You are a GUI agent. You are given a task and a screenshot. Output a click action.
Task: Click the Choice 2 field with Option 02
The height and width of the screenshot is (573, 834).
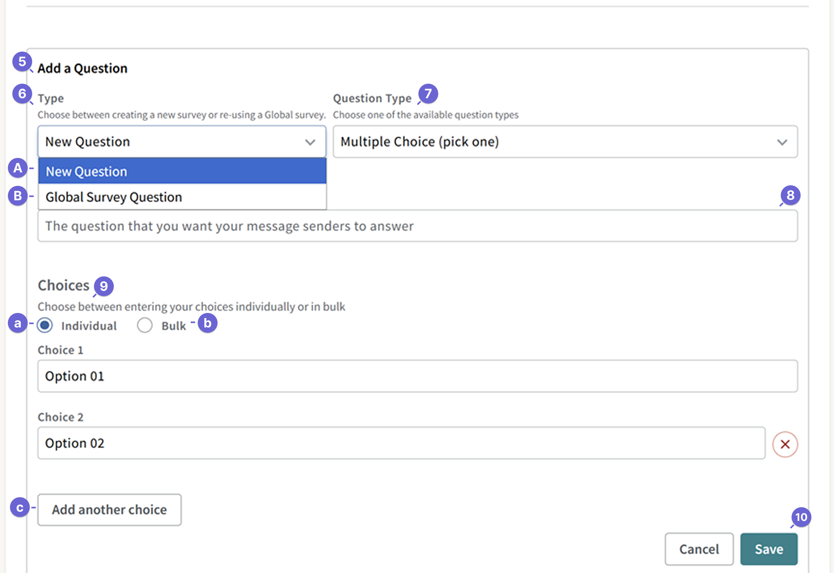point(401,443)
